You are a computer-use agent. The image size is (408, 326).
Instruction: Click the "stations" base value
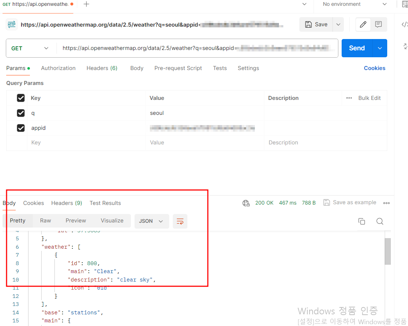tap(84, 313)
